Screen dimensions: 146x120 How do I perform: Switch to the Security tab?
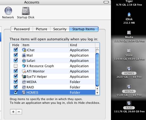60,29
